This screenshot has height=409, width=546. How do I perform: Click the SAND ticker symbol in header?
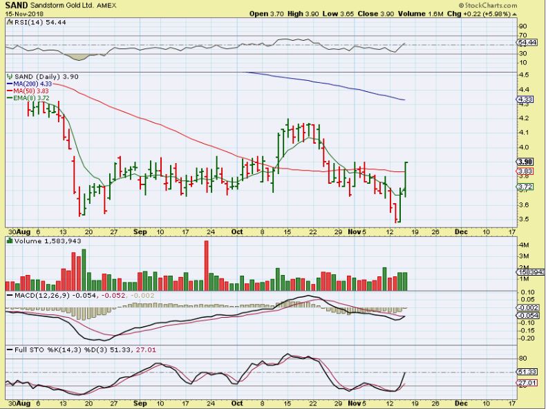pos(17,6)
